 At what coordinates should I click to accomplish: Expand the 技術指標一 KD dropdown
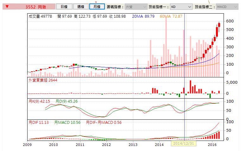(x=180, y=7)
